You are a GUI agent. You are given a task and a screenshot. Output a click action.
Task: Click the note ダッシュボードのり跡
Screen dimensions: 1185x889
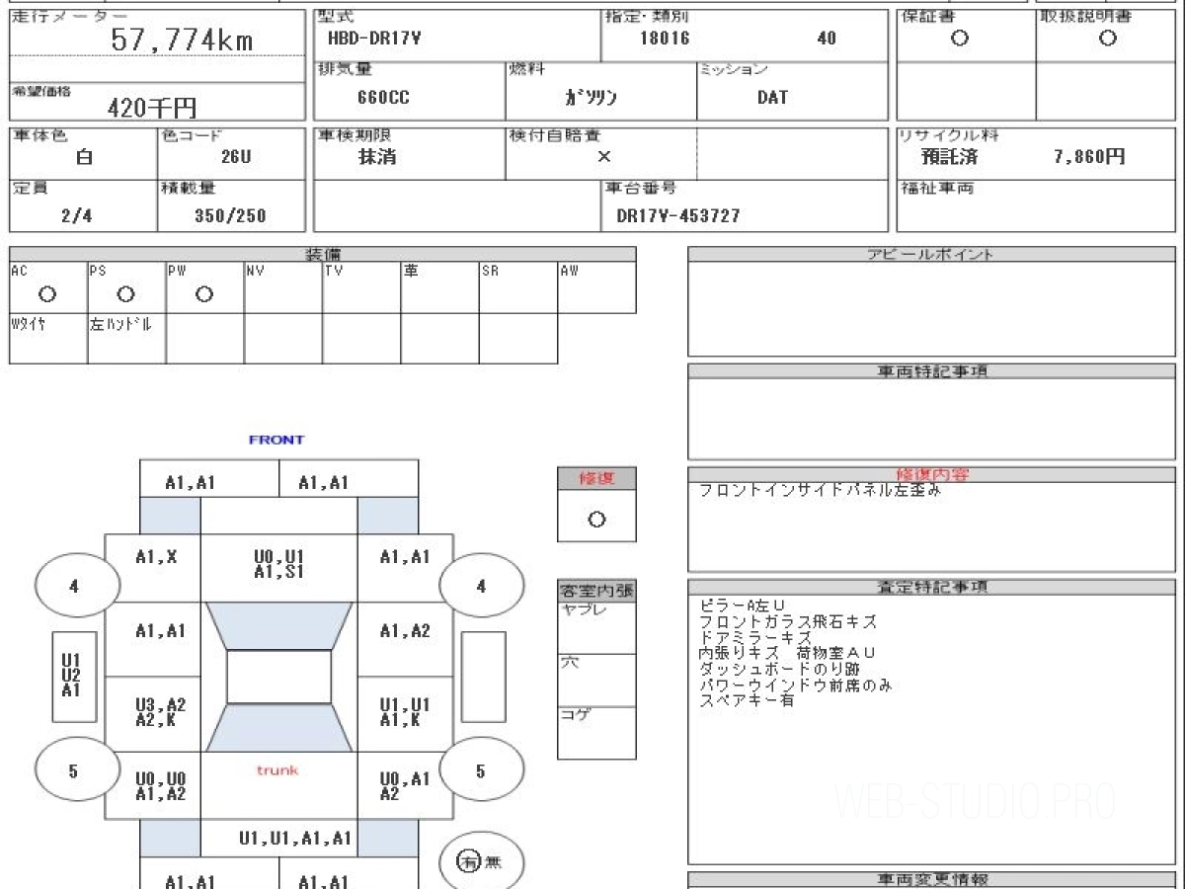[779, 669]
